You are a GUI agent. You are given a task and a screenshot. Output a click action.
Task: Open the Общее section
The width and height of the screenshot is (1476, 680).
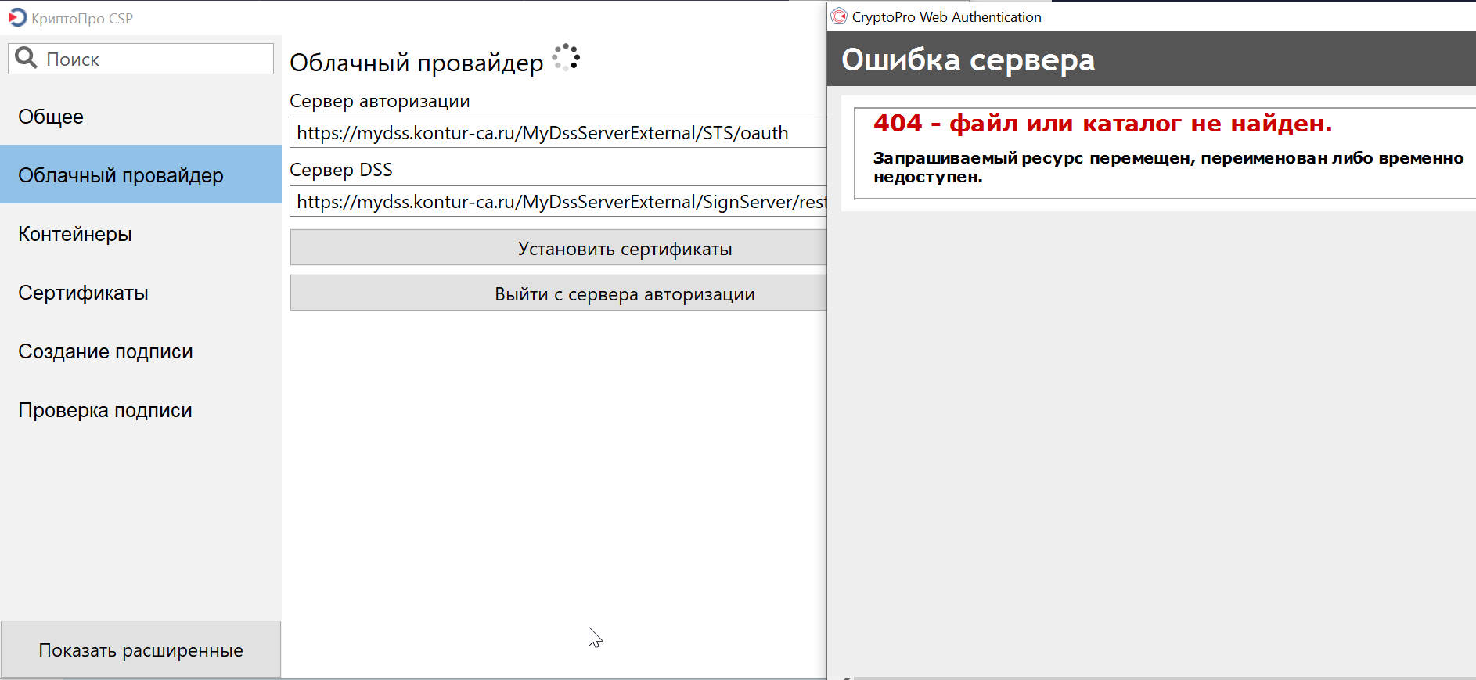51,117
